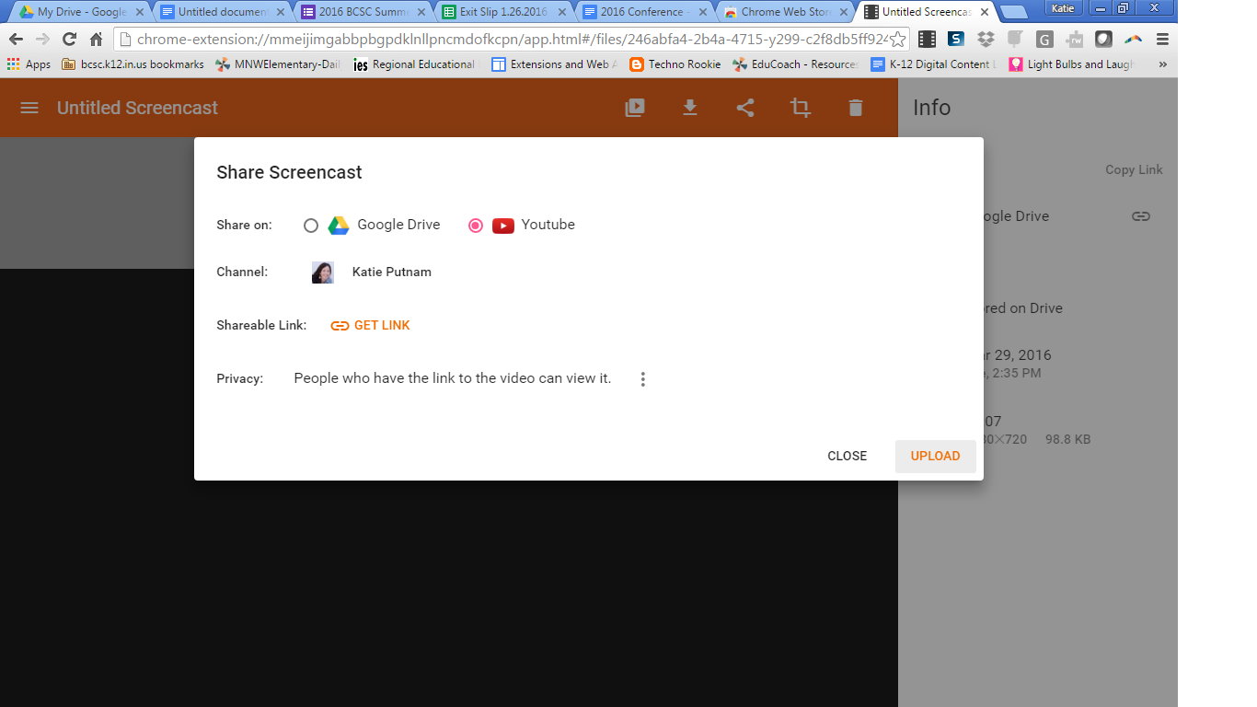Switch to the 2016 Conference tab
The height and width of the screenshot is (707, 1257).
point(644,12)
